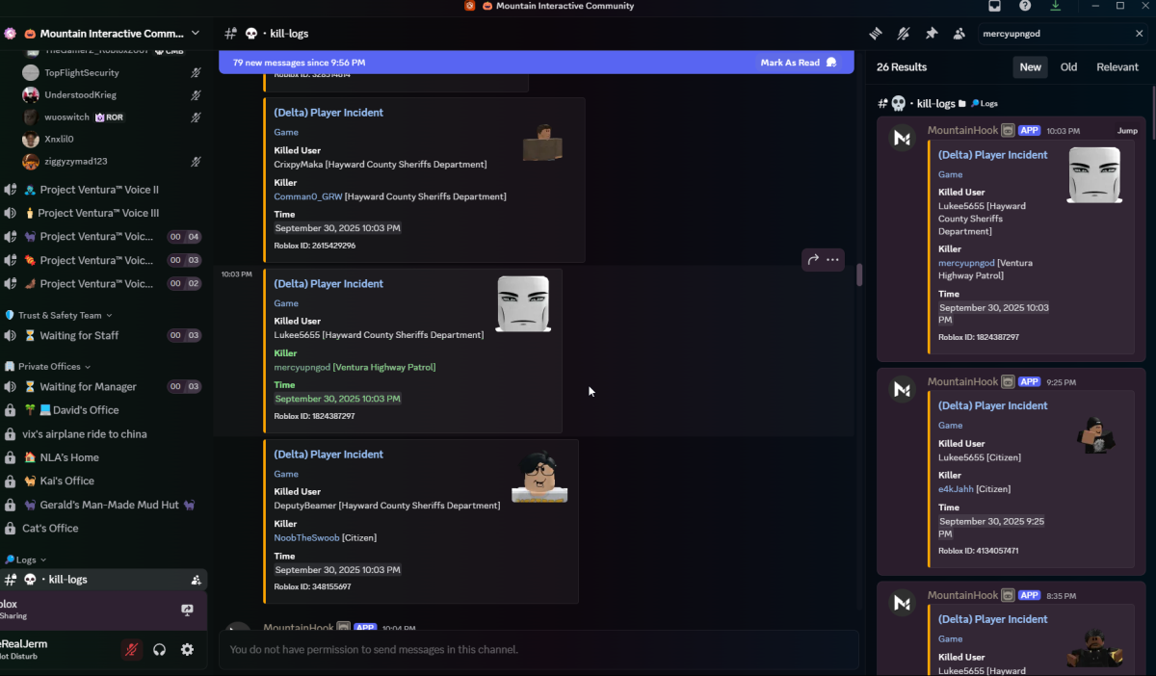Image resolution: width=1156 pixels, height=676 pixels.
Task: Toggle channel notification mute bell
Action: (903, 34)
